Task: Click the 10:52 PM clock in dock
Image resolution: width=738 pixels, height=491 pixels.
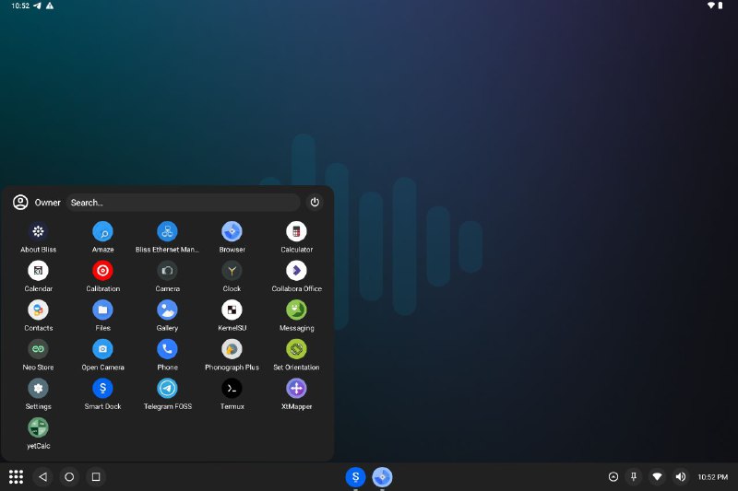Action: pos(712,477)
